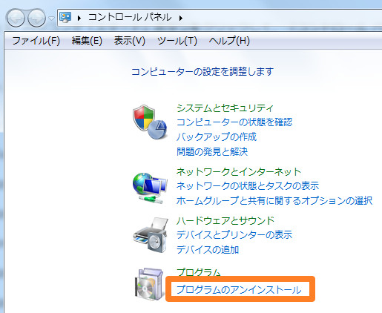This screenshot has width=382, height=313.
Task: Click the Back navigation arrow button
Action: click(16, 18)
